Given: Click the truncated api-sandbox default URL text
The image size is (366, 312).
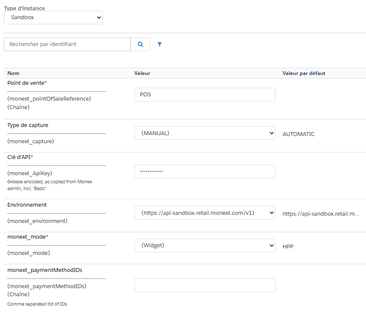Looking at the screenshot, I should click(321, 214).
